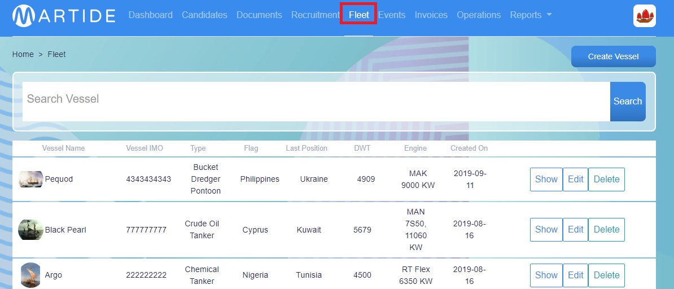Switch to the Documents tab
The image size is (674, 289).
coord(259,15)
